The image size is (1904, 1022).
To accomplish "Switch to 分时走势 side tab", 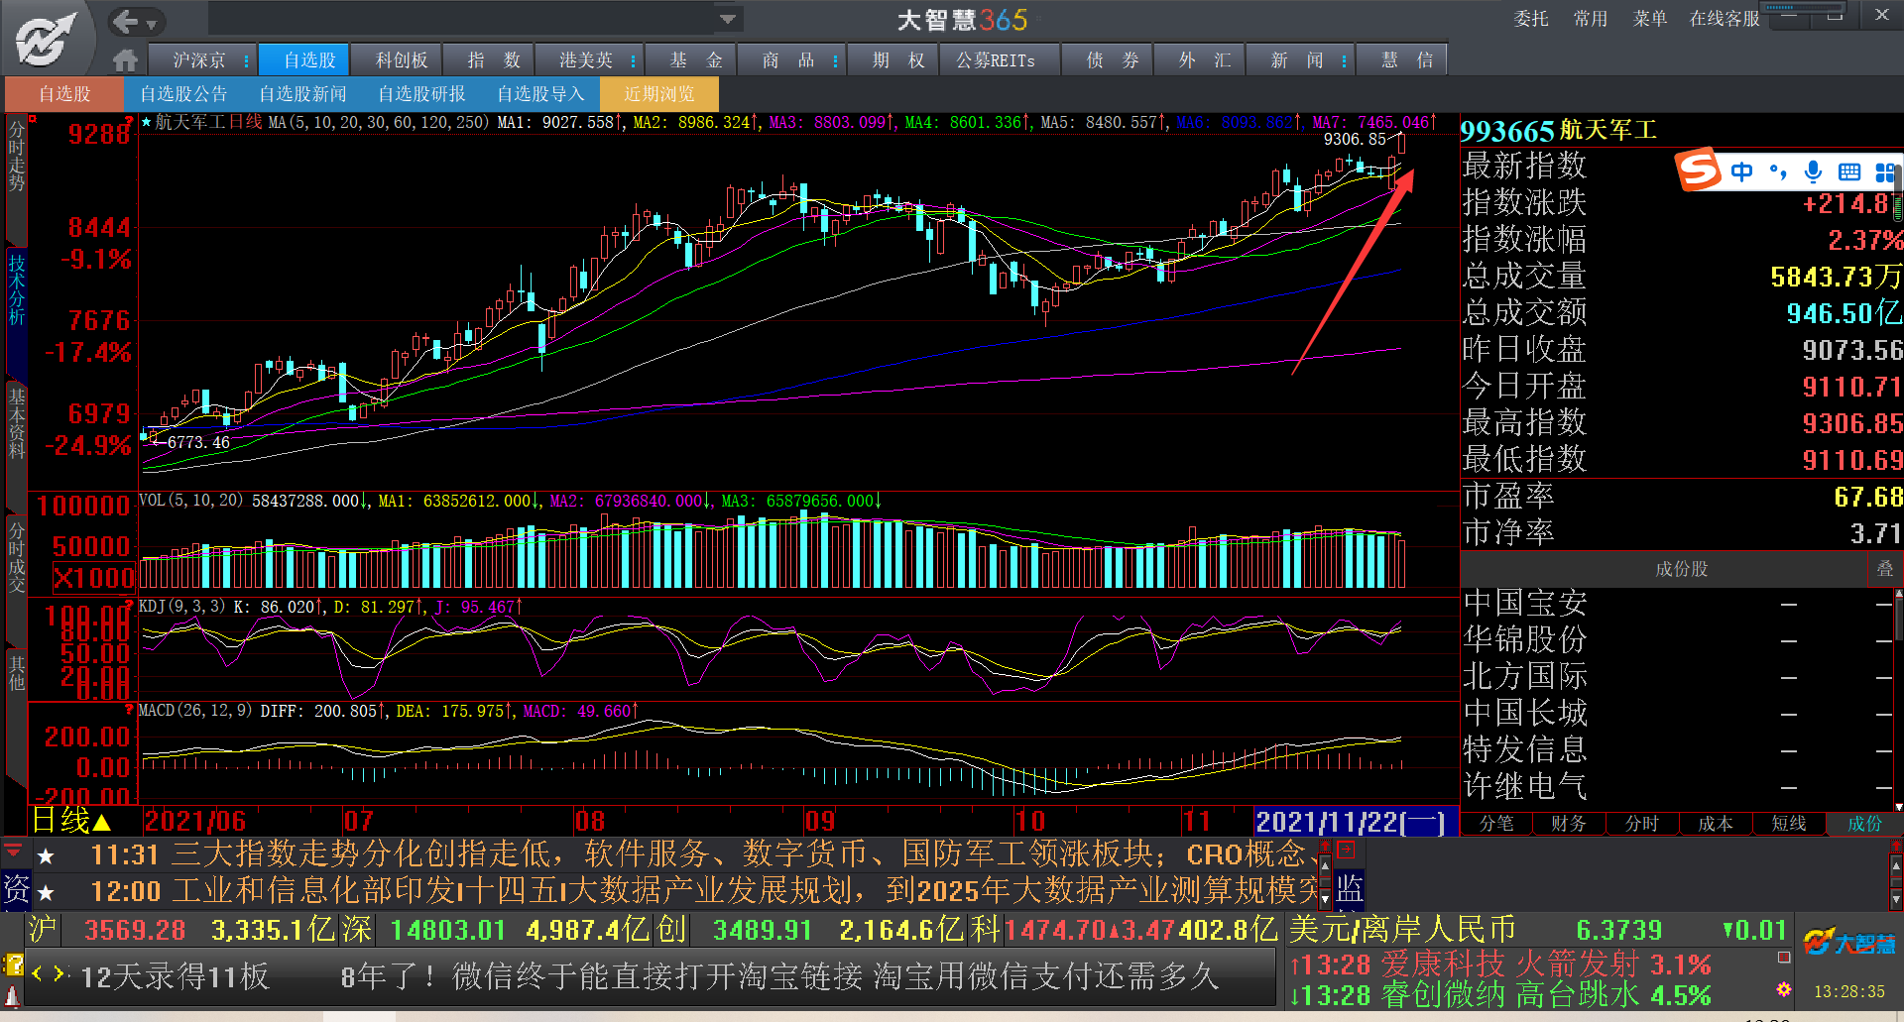I will [x=17, y=156].
